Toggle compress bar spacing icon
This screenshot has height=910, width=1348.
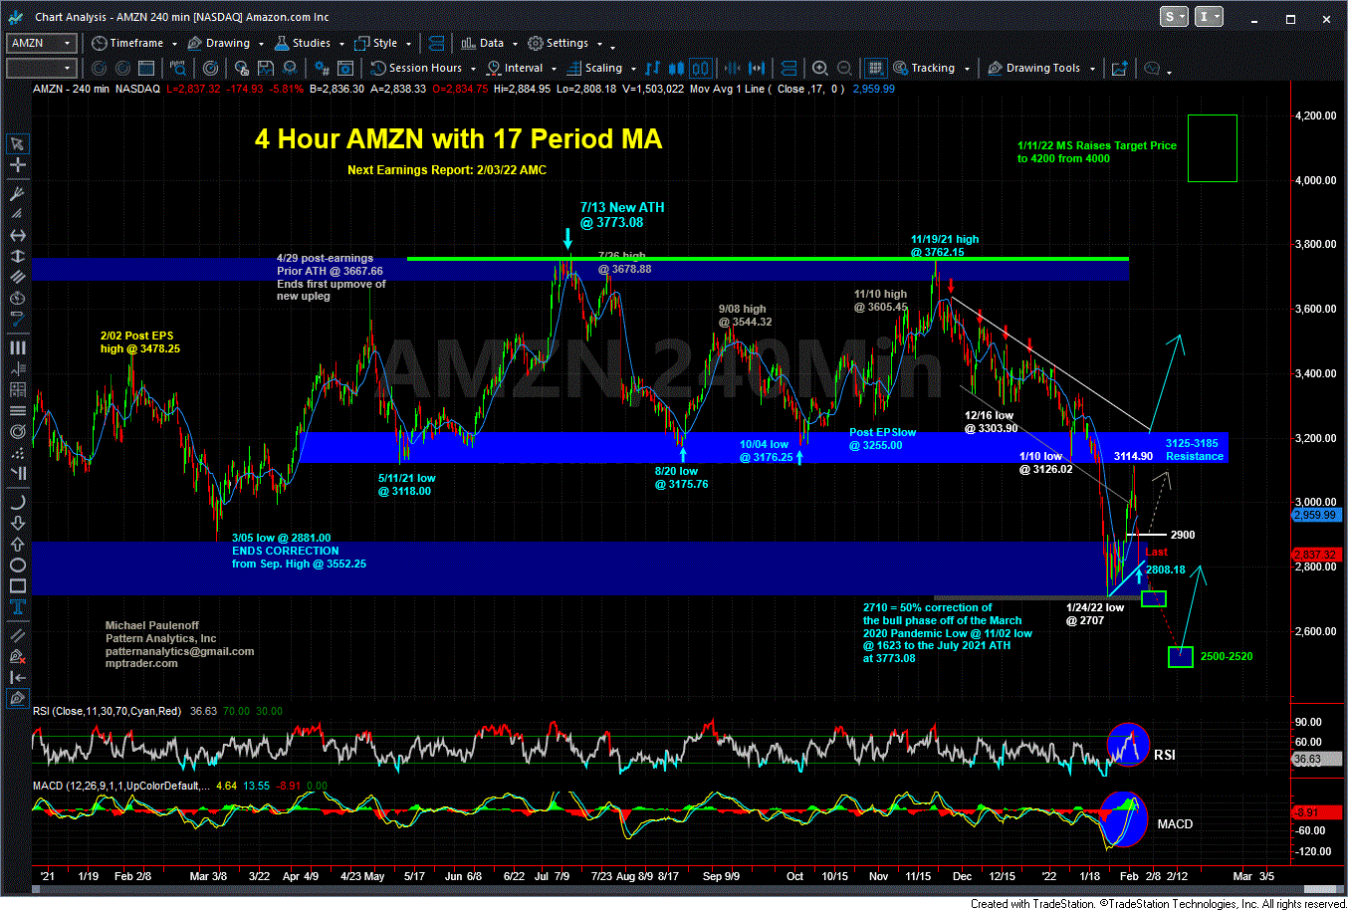734,68
